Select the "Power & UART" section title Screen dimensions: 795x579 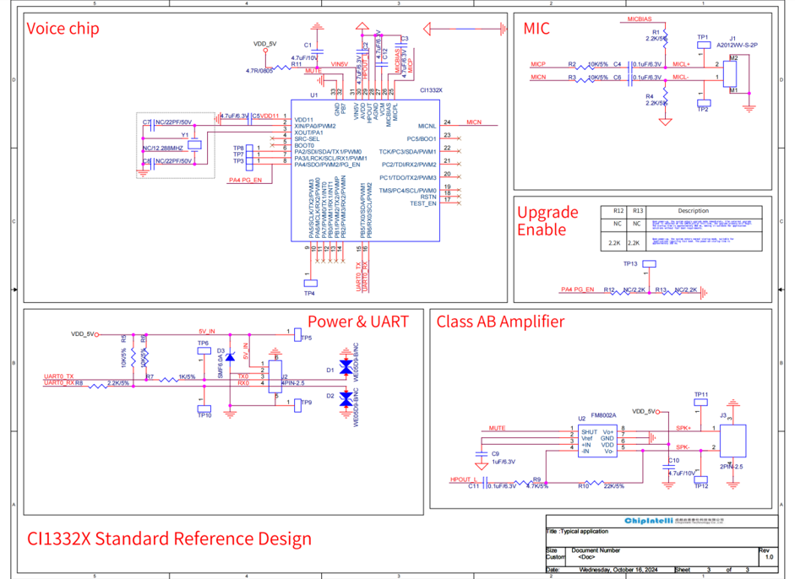tap(357, 322)
